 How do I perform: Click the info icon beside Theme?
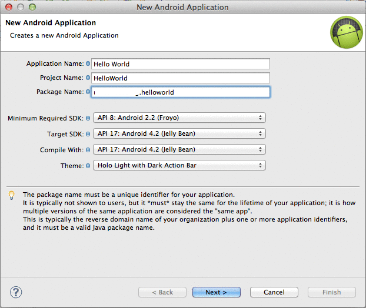pyautogui.click(x=88, y=166)
